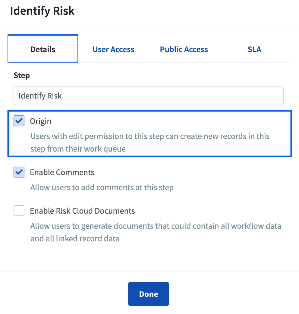This screenshot has height=314, width=299.
Task: Select the SLA tab
Action: (254, 49)
